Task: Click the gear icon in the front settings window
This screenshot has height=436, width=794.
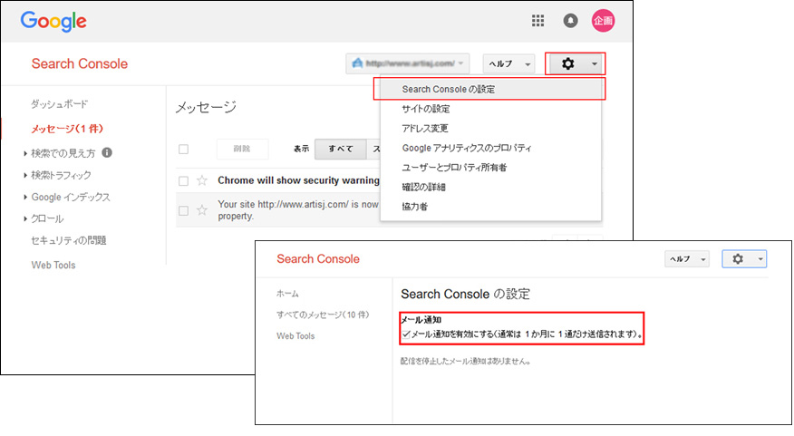Action: (738, 258)
